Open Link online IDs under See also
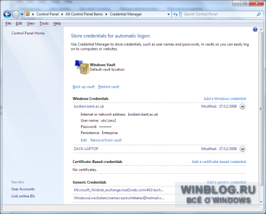The width and height of the screenshot is (266, 214). click(x=23, y=196)
